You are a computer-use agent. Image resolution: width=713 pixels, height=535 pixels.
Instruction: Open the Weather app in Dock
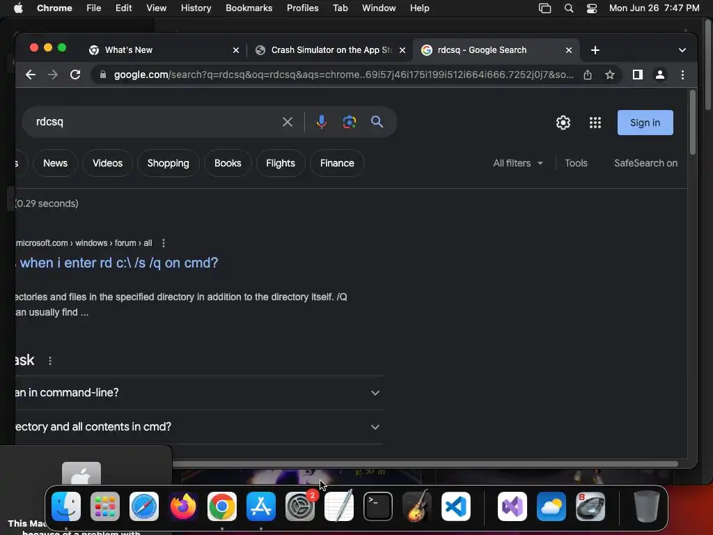point(551,506)
